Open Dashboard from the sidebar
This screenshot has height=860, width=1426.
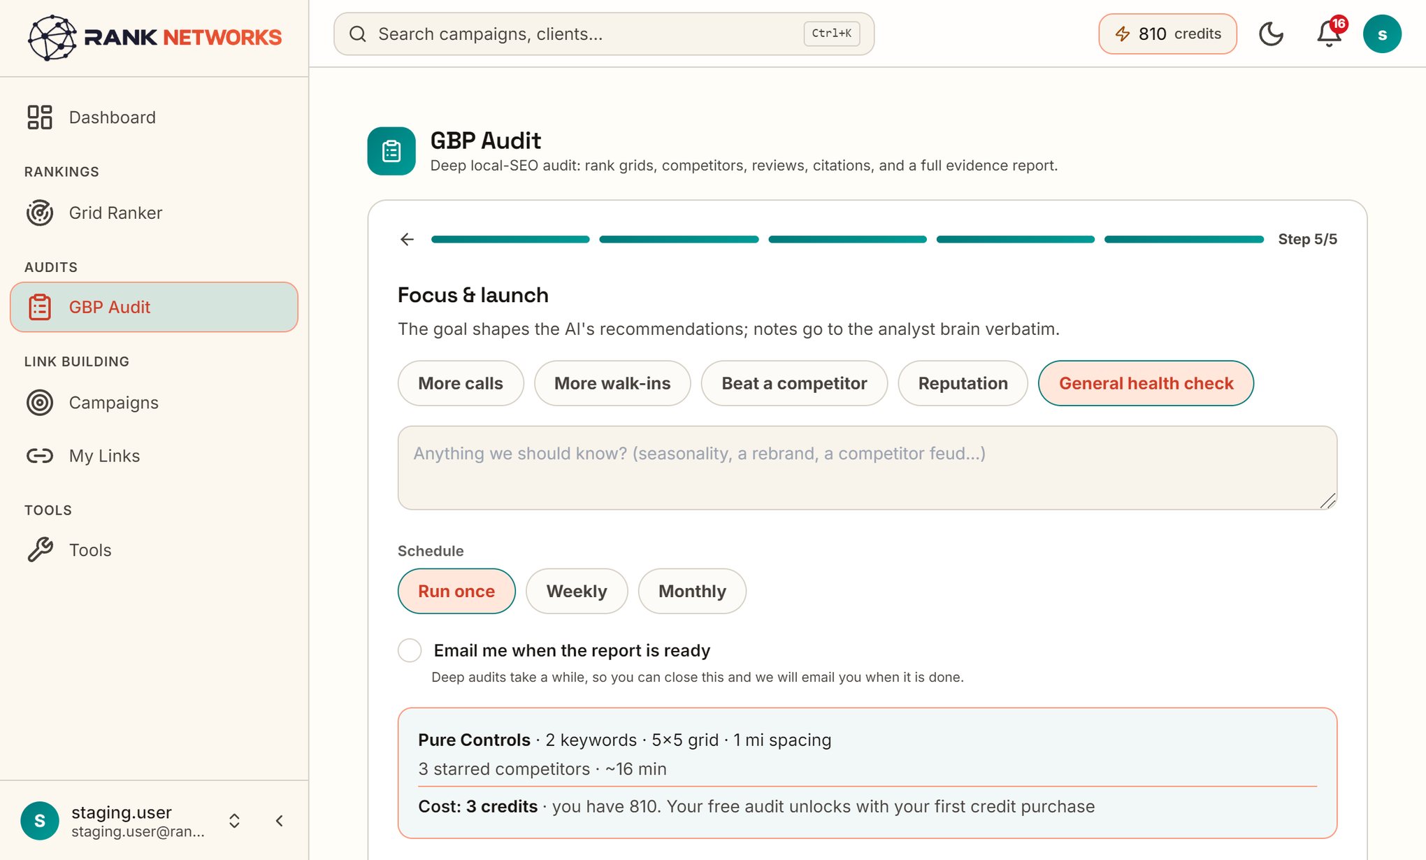(x=154, y=117)
